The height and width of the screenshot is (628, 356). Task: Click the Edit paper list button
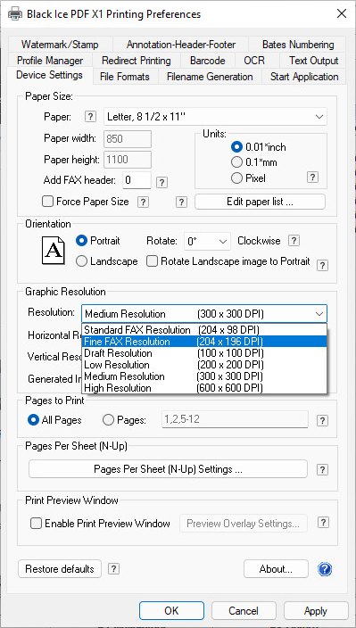point(260,202)
